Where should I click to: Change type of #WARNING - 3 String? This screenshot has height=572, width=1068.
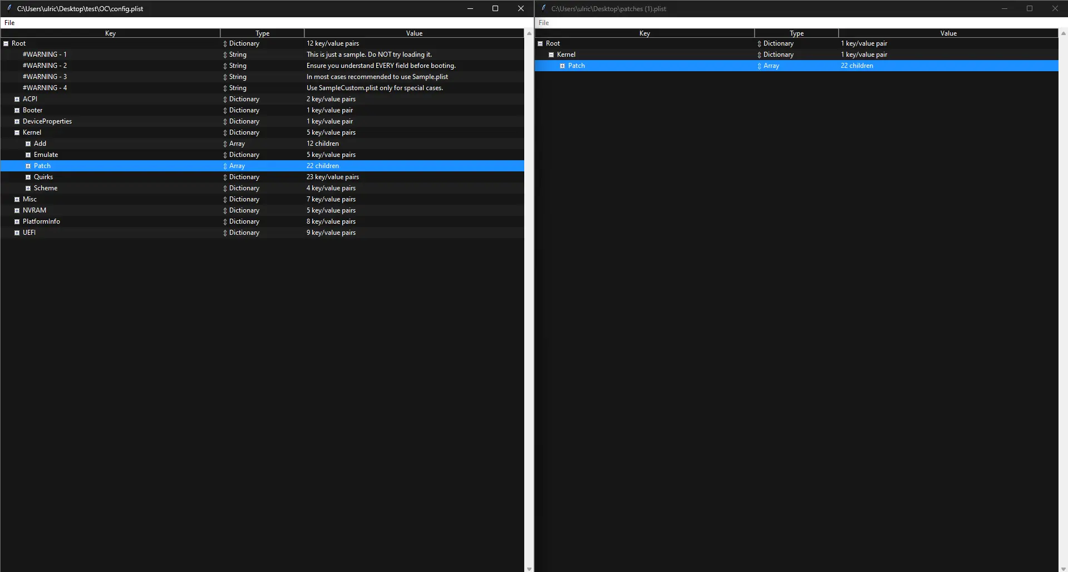pyautogui.click(x=225, y=77)
